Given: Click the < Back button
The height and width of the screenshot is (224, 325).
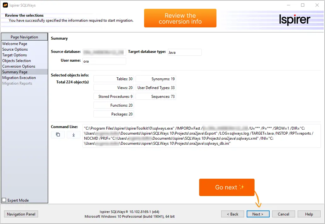Looking at the screenshot, I should point(233,214).
